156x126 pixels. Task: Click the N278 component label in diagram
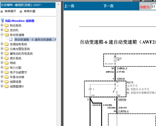[130, 83]
